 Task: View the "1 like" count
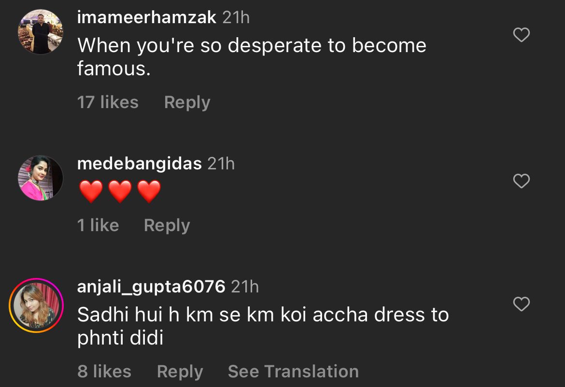98,225
